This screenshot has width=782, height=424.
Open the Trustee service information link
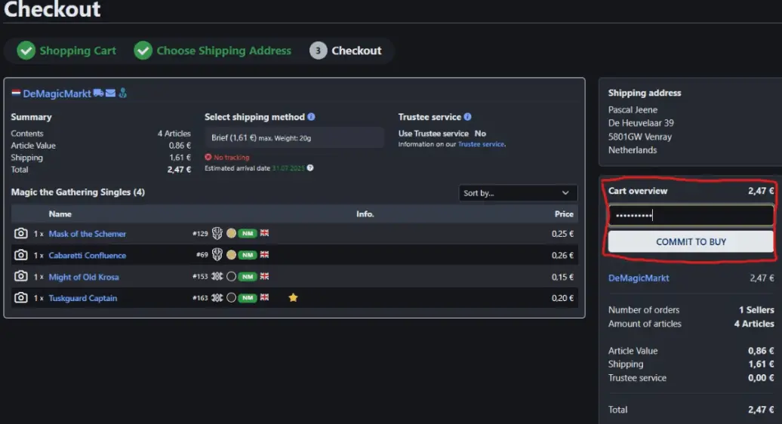[x=481, y=144]
